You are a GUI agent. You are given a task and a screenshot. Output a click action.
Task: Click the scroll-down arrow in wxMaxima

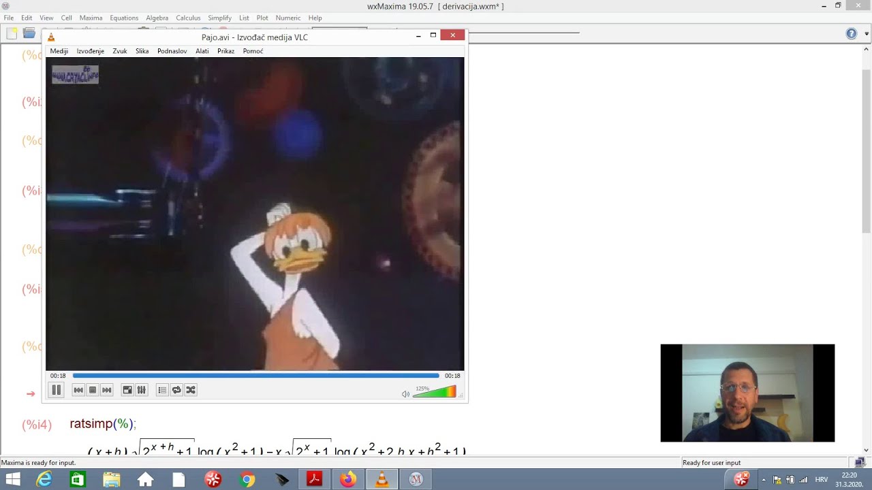tap(867, 450)
